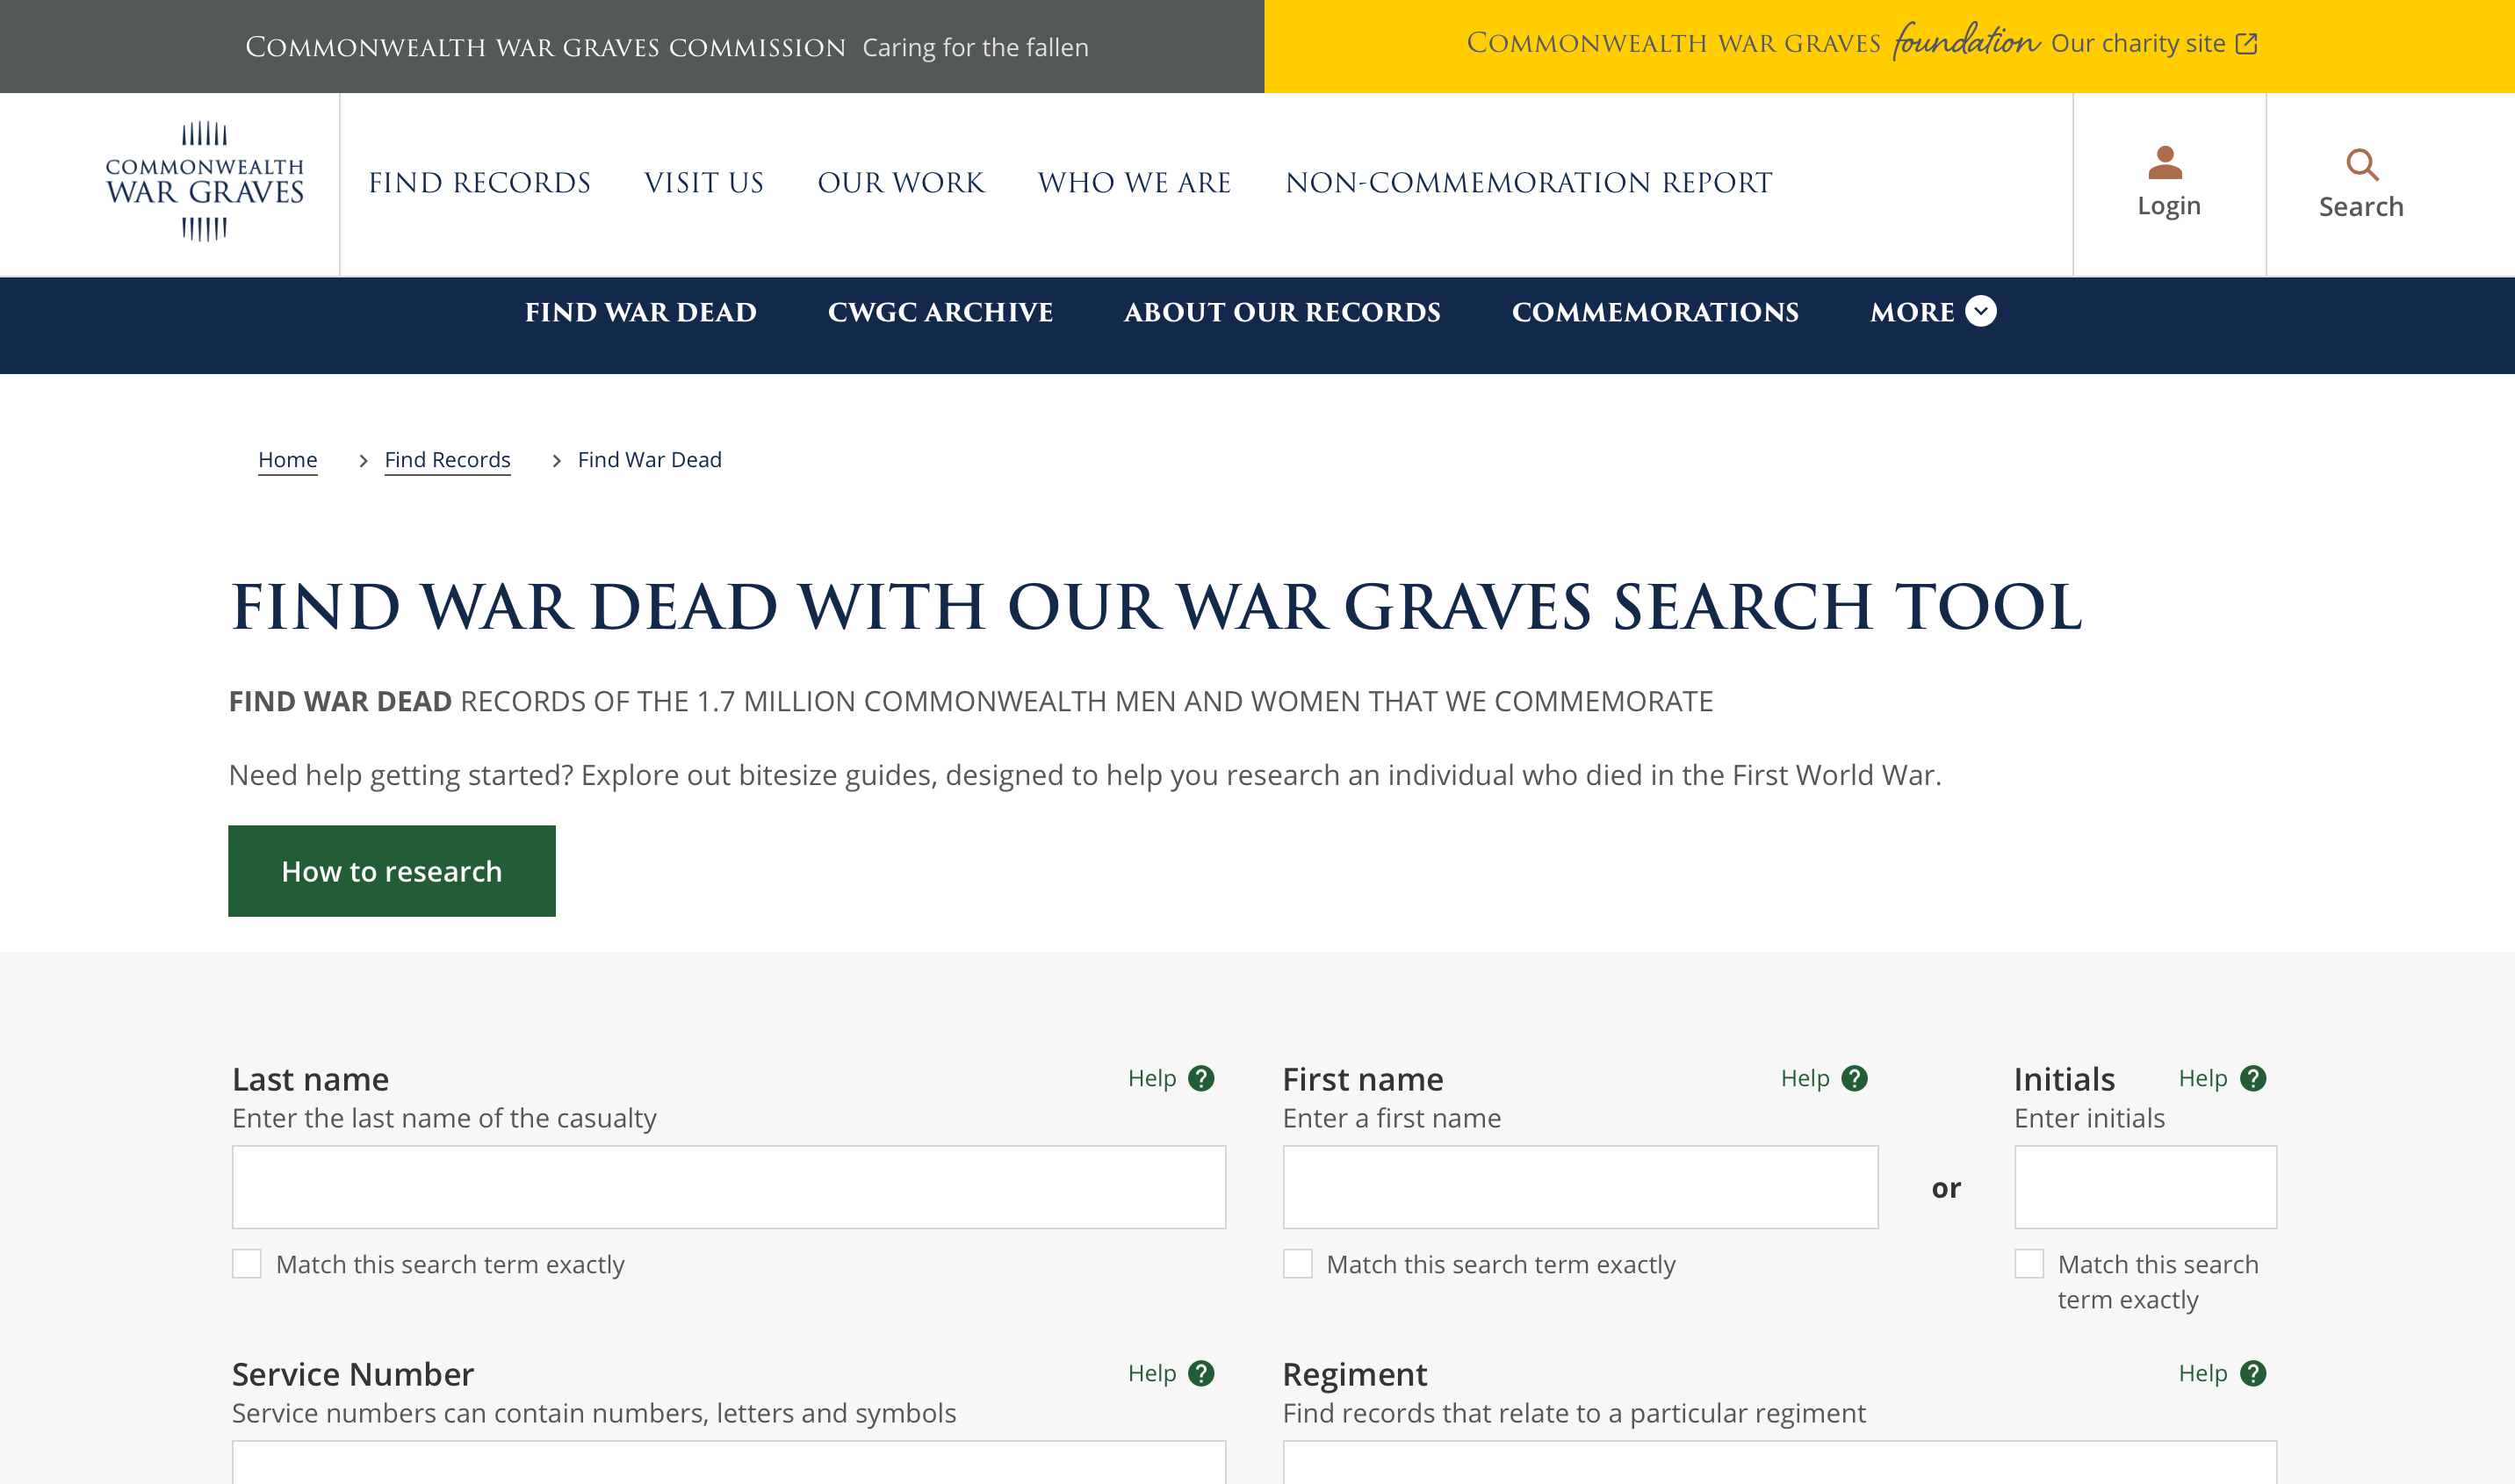Click the Search label in header
2515x1484 pixels.
2362,207
